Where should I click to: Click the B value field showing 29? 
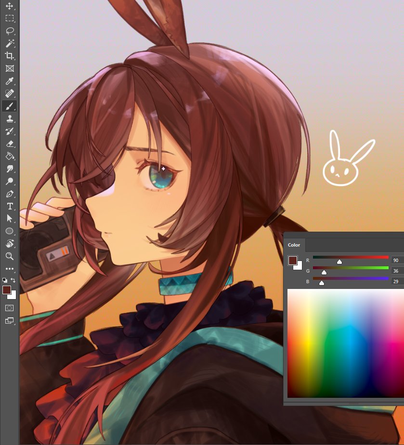397,281
